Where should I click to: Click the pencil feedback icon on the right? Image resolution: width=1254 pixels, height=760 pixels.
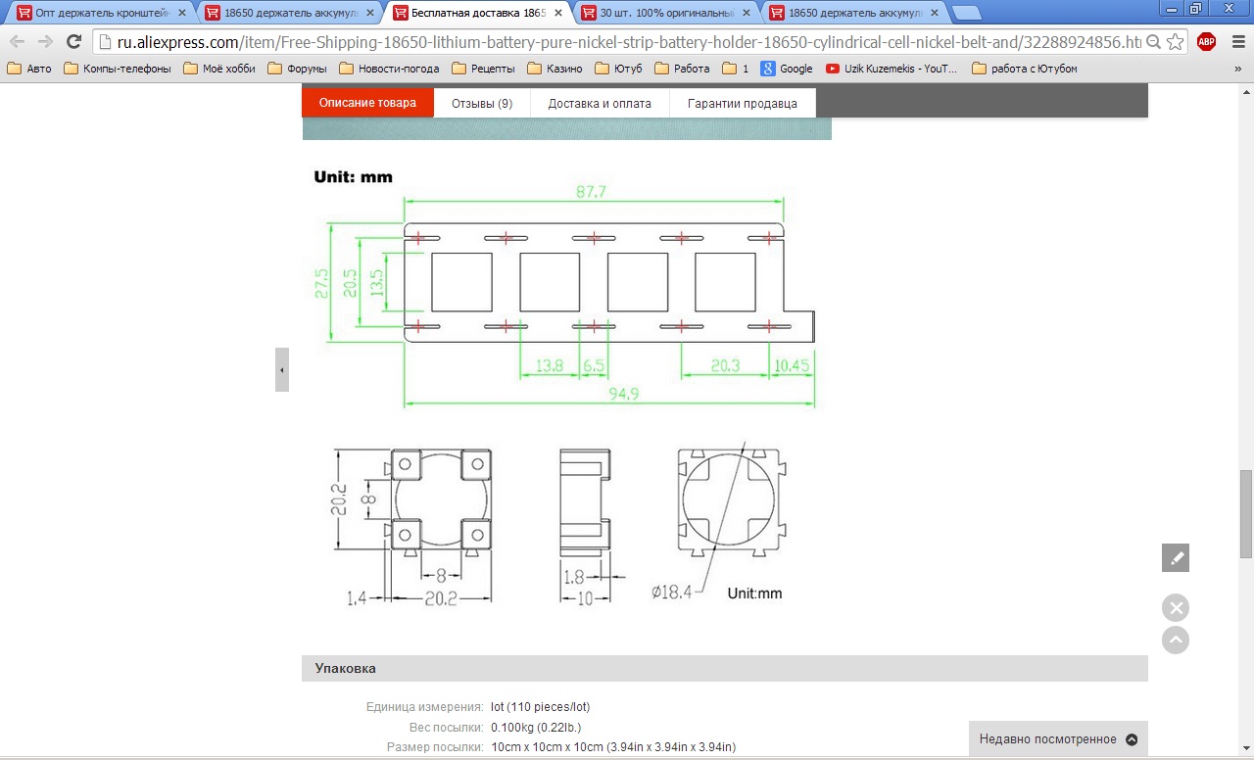1176,558
